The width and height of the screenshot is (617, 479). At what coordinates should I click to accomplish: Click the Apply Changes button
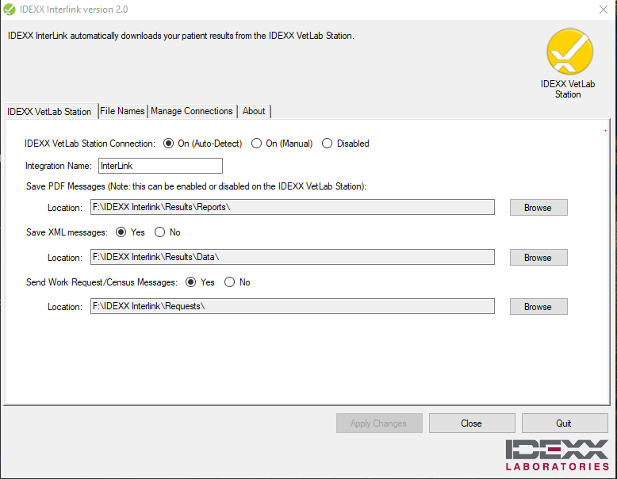tap(379, 423)
